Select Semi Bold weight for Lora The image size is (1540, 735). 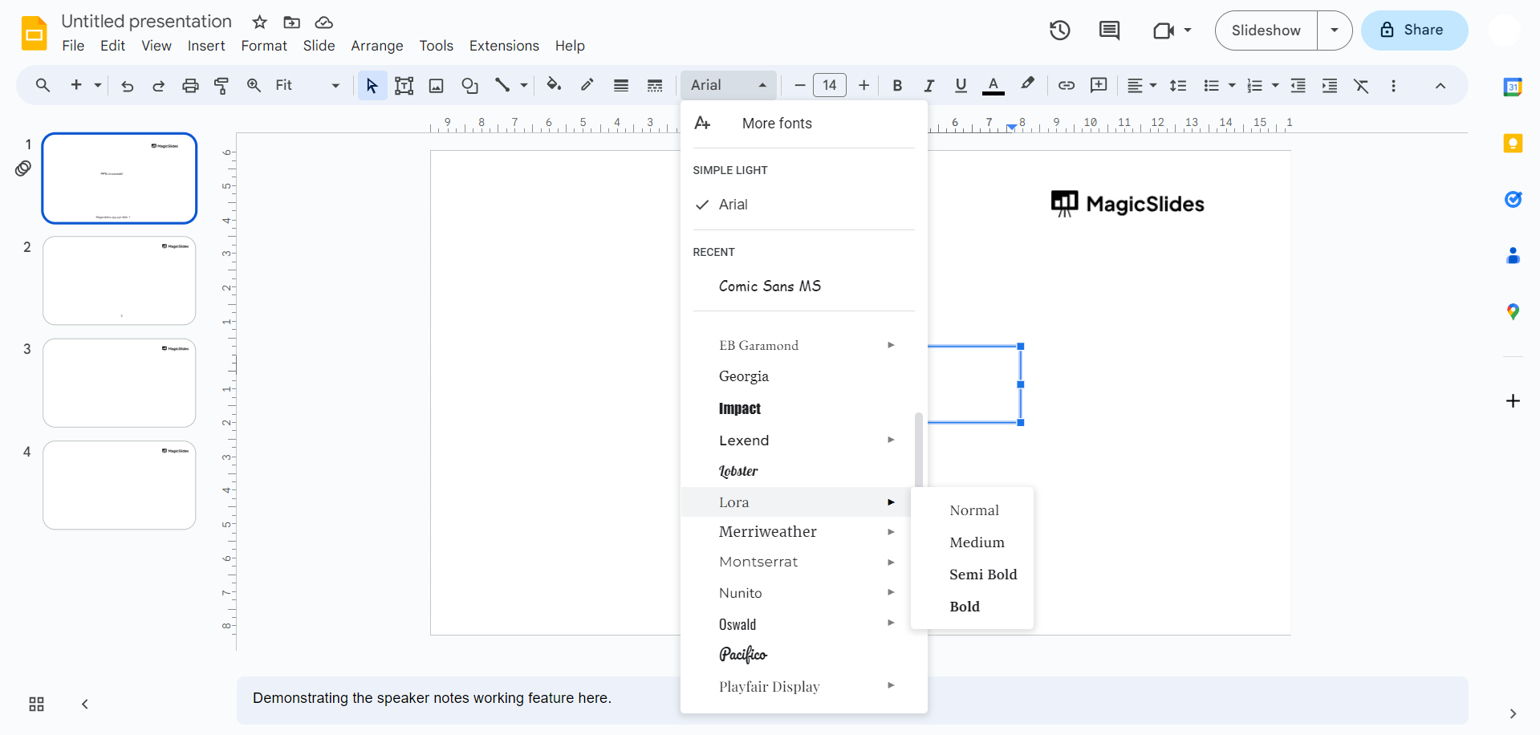982,575
